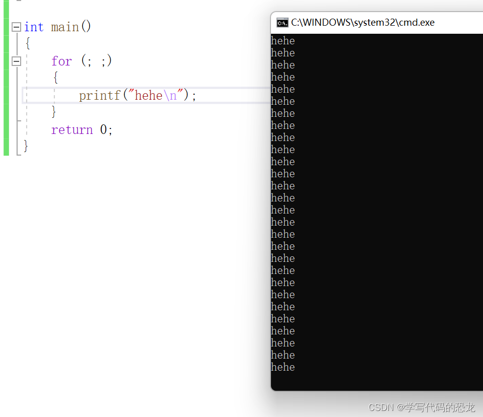Place cursor on 'int' keyword
The width and height of the screenshot is (483, 417).
[34, 27]
